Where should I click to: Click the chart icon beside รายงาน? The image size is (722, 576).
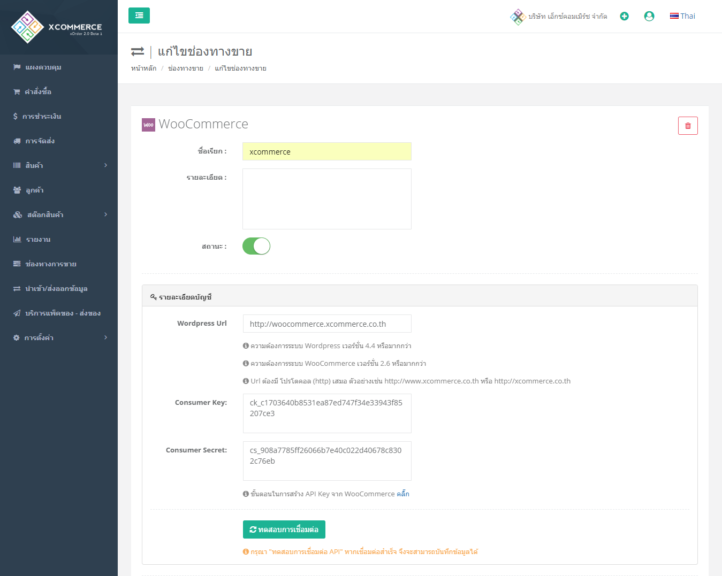[17, 239]
